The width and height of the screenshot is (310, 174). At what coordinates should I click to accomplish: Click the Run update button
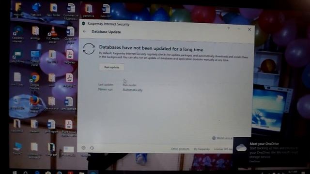(x=112, y=67)
